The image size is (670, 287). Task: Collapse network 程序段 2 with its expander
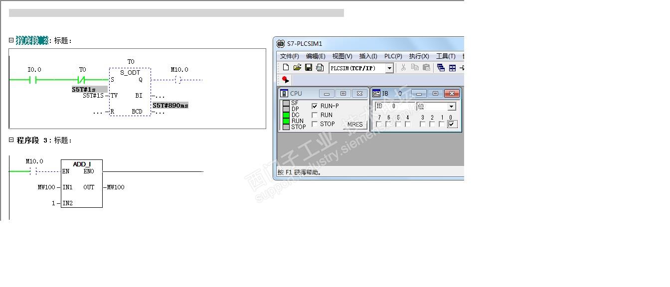[11, 40]
